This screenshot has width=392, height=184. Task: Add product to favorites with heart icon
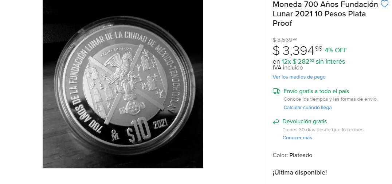tap(384, 4)
